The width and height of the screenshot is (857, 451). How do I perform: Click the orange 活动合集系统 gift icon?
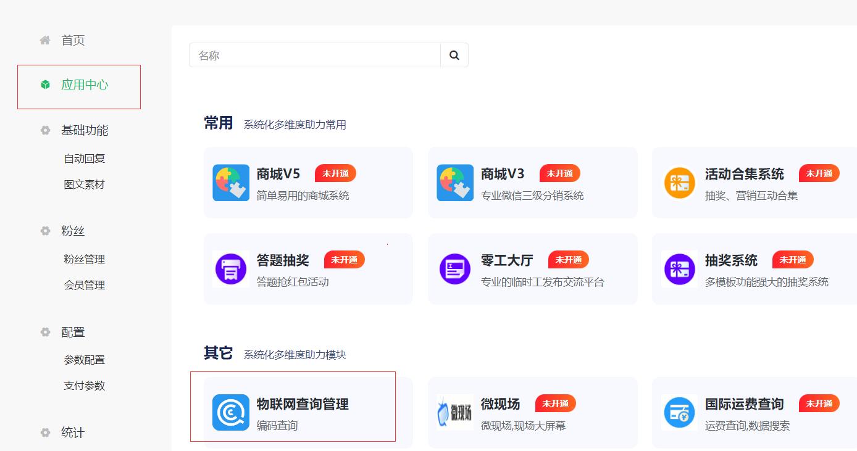679,183
